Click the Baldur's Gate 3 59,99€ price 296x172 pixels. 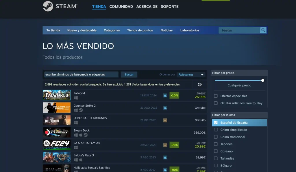[201, 157]
